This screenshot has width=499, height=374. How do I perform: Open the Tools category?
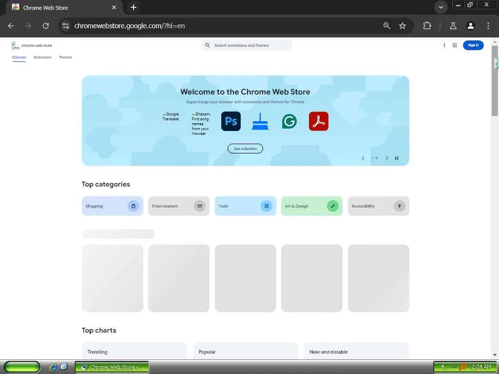pyautogui.click(x=246, y=206)
